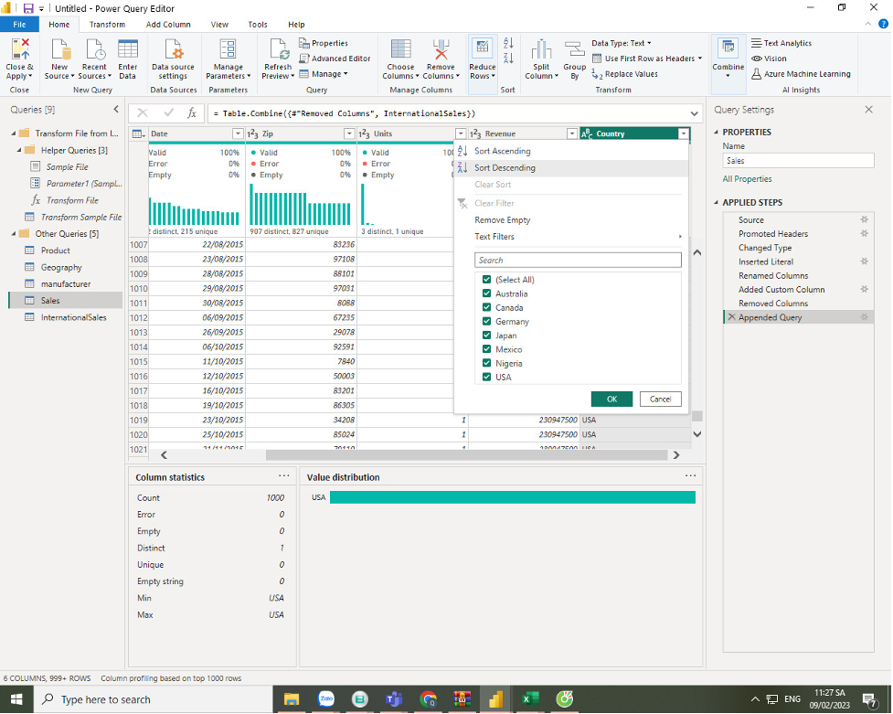893x714 pixels.
Task: Click the Remove Columns icon
Action: coord(441,50)
